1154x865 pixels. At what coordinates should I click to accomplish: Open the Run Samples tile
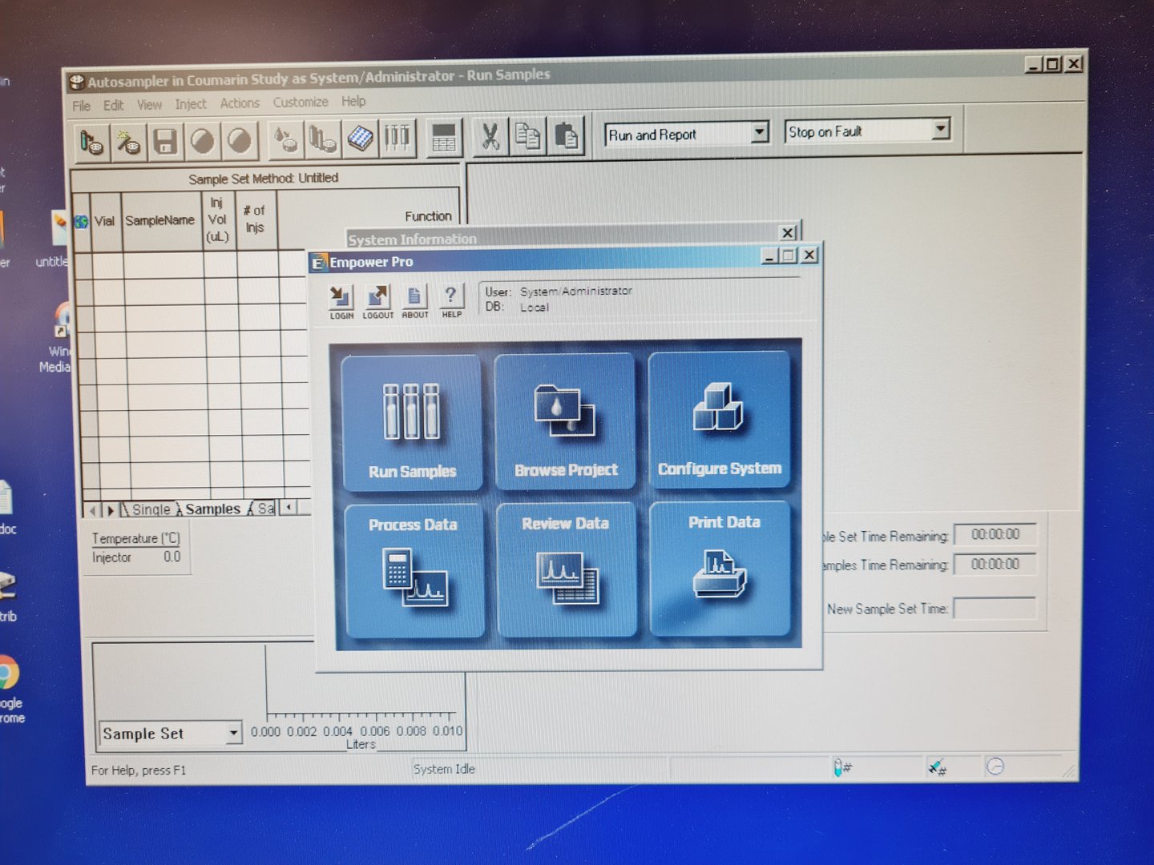click(412, 423)
